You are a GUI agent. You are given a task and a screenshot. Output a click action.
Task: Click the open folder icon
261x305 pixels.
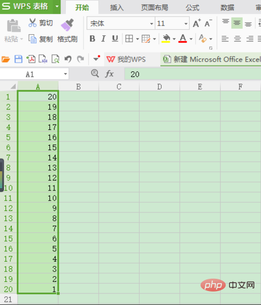[x=5, y=59]
